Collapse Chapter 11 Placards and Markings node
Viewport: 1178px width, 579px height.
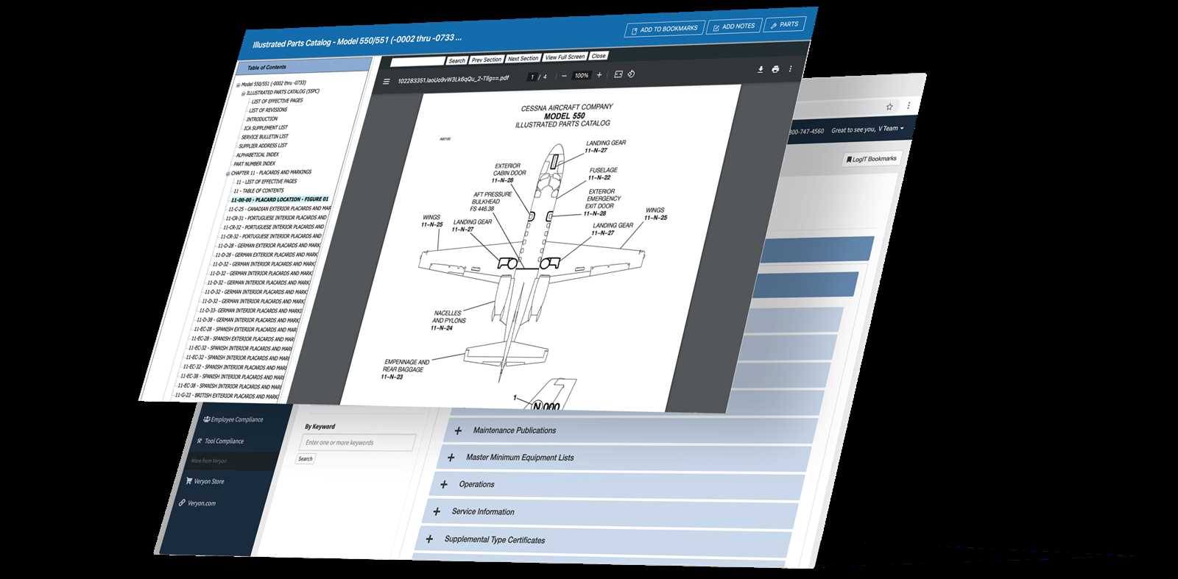point(228,174)
